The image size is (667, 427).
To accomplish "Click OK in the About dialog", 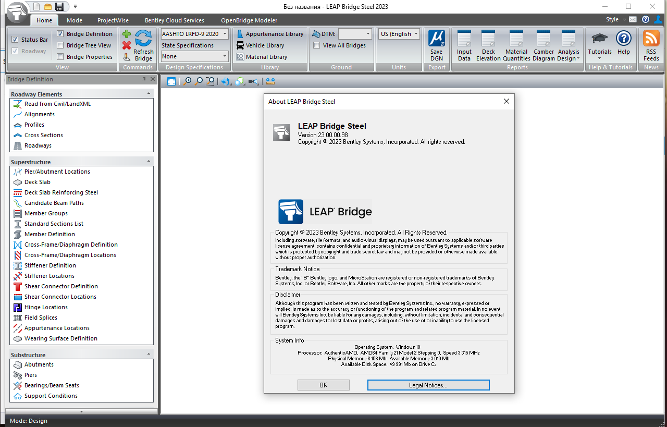I will pyautogui.click(x=324, y=385).
